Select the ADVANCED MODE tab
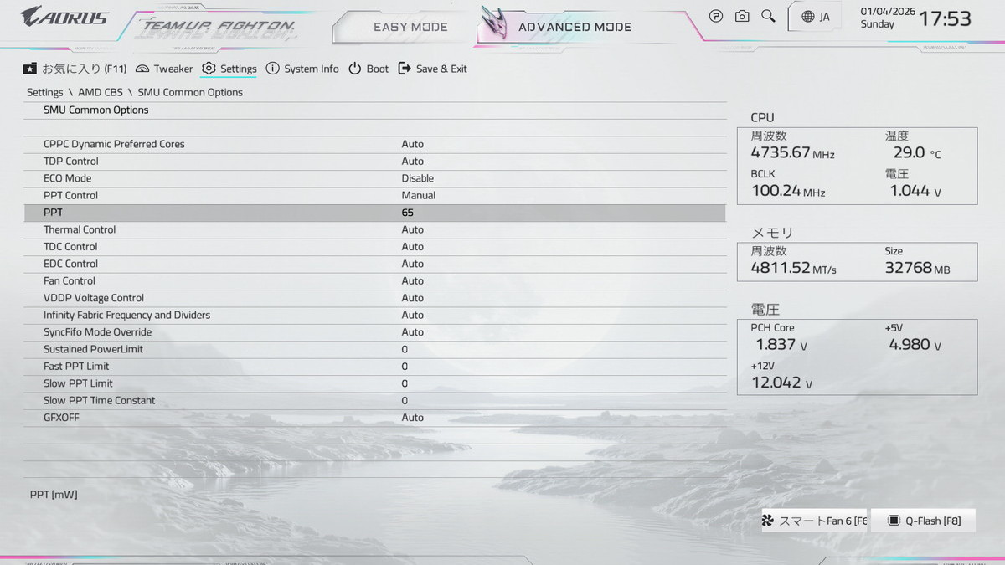 (x=575, y=27)
